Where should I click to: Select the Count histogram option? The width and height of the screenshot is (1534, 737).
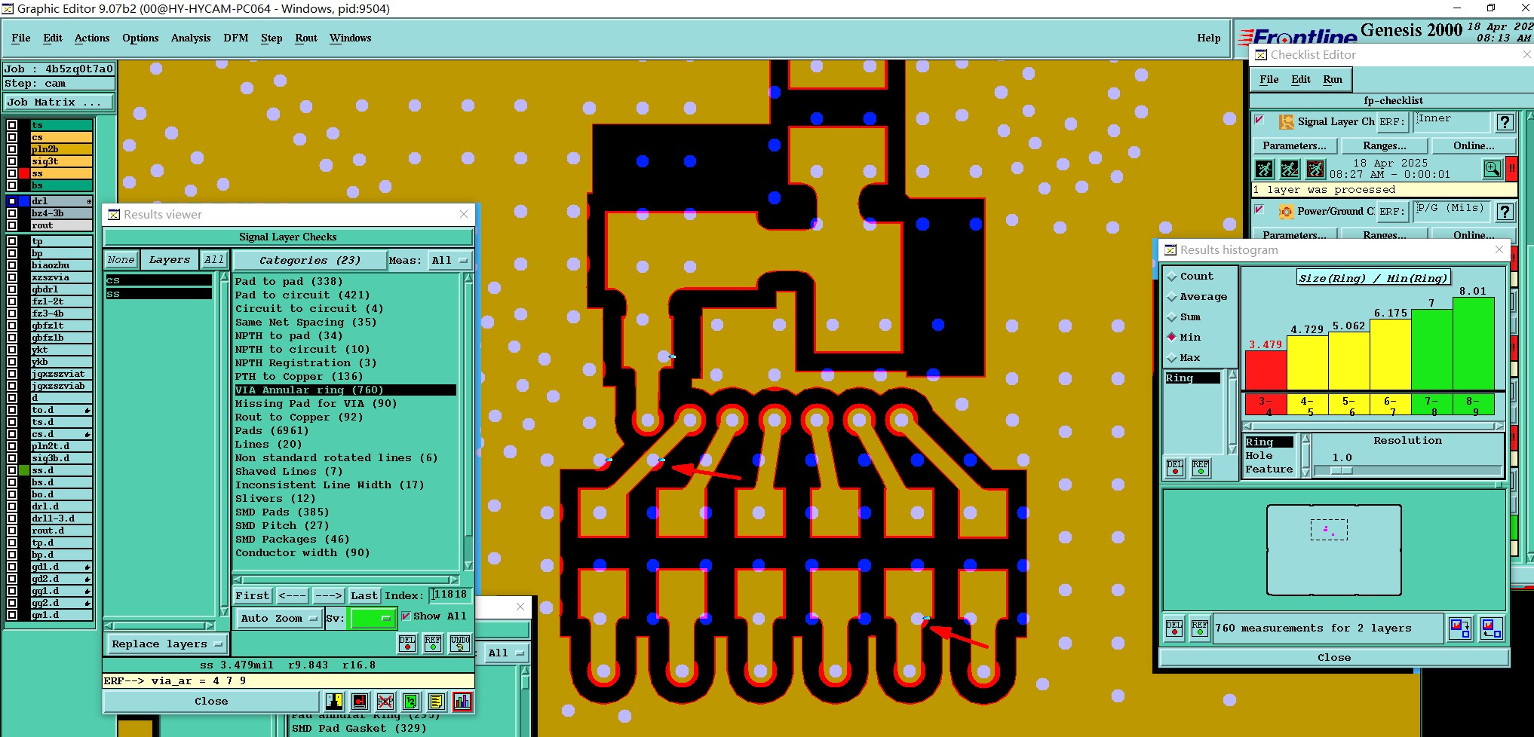tap(1172, 277)
